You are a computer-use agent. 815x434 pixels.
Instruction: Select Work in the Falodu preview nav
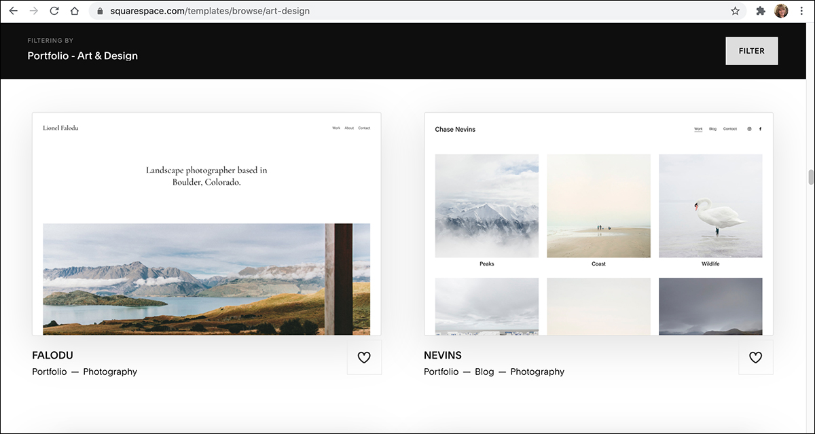tap(335, 128)
